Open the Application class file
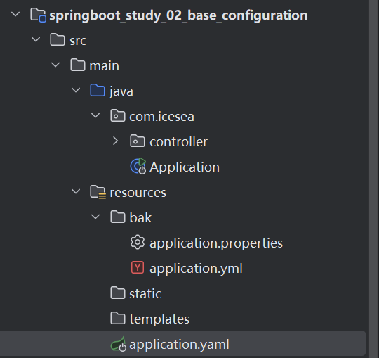 pos(185,167)
